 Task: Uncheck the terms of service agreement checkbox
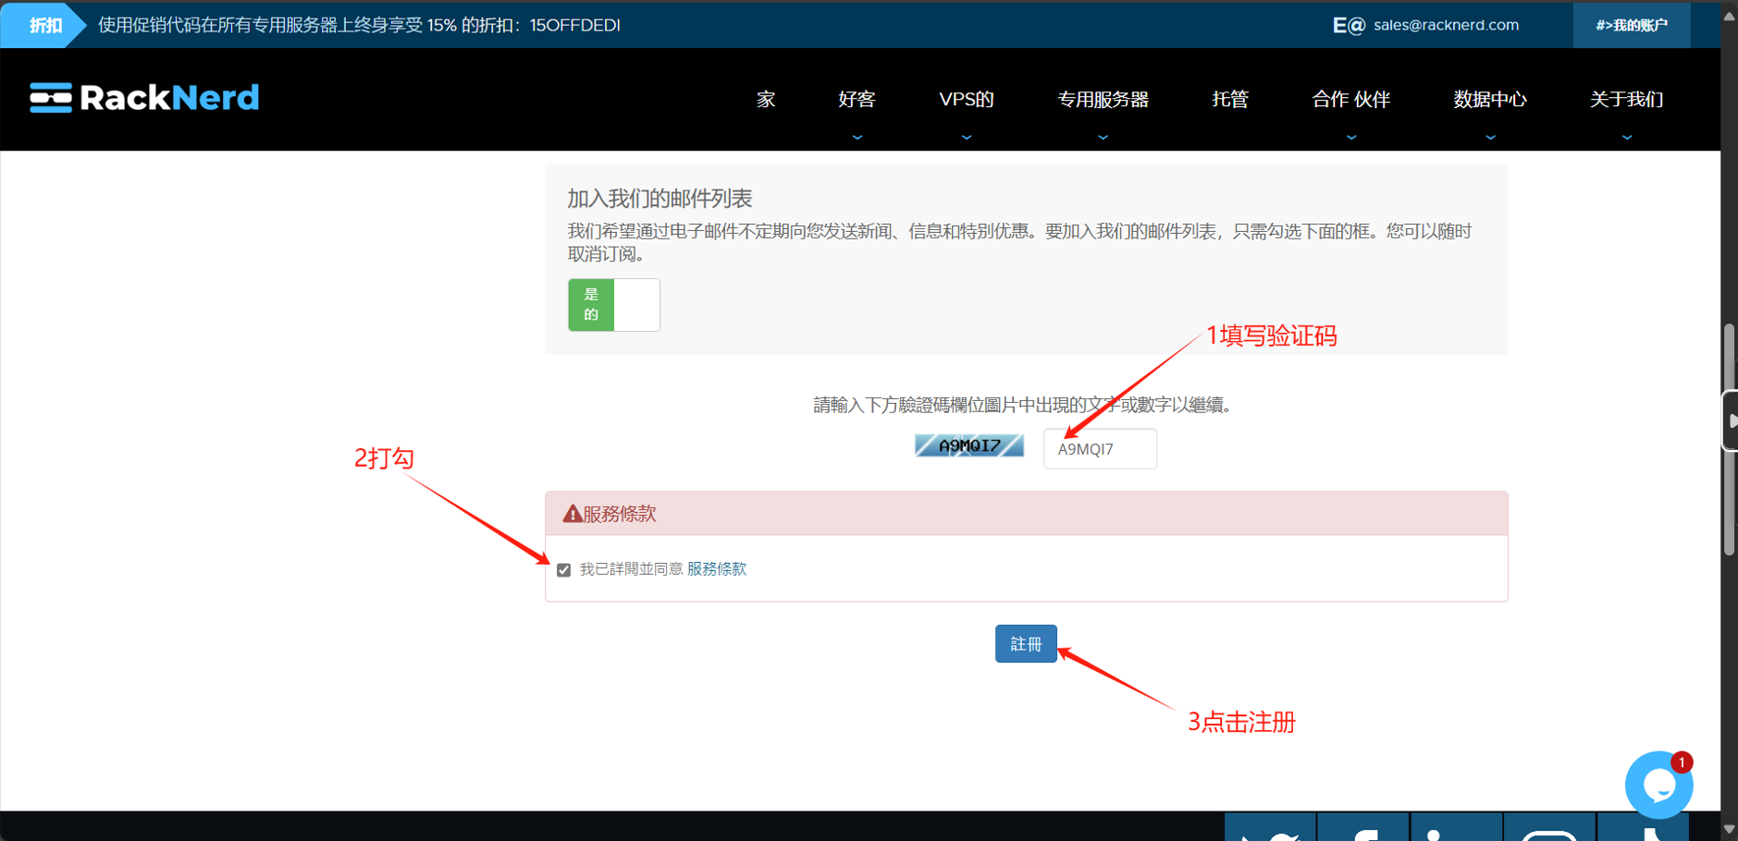click(x=563, y=570)
